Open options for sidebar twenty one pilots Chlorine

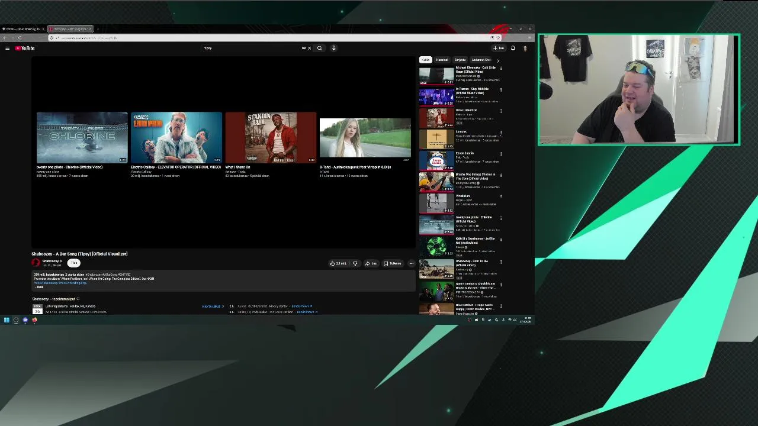[x=501, y=218]
